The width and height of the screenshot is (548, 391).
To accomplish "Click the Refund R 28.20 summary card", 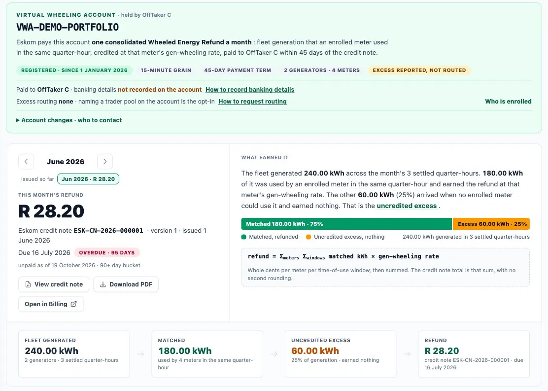I will click(474, 354).
